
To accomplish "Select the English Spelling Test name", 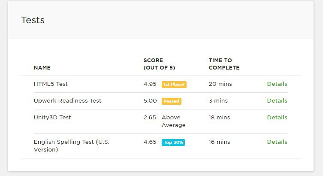I will [71, 146].
